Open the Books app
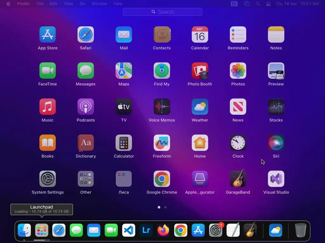 48,143
